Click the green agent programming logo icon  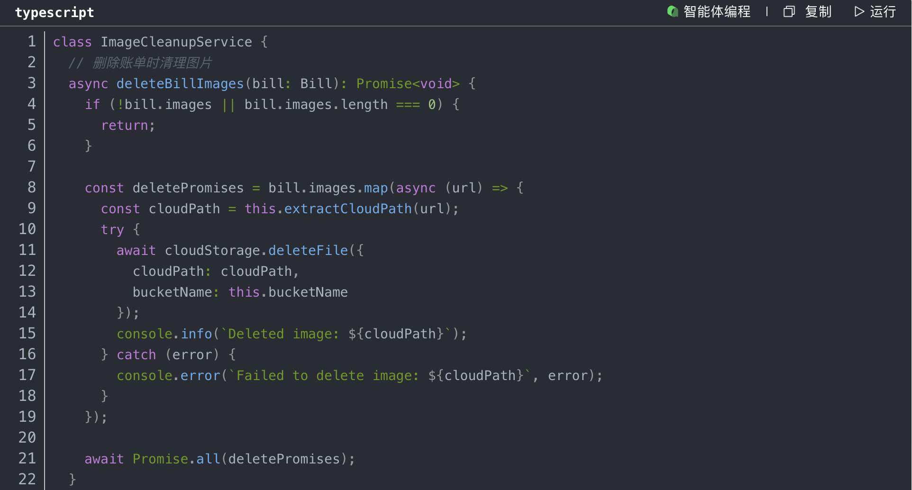(672, 11)
